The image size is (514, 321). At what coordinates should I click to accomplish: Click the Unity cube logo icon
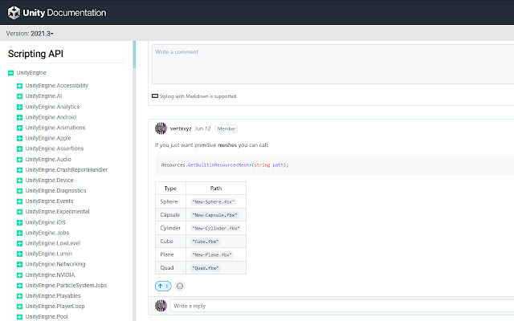14,13
